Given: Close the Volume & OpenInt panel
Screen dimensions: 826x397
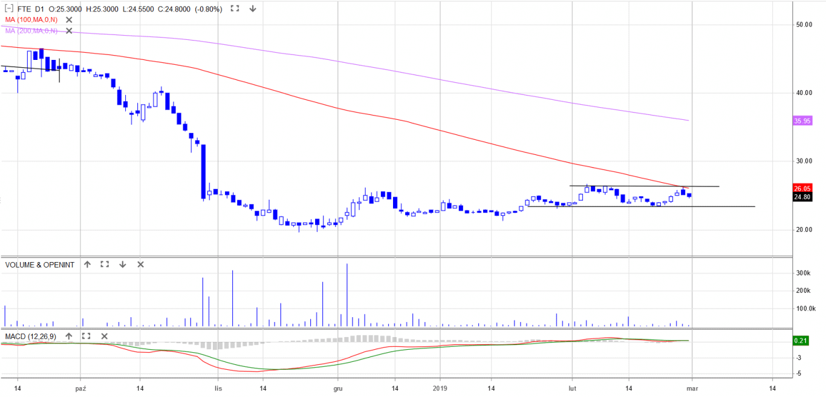Looking at the screenshot, I should point(140,264).
